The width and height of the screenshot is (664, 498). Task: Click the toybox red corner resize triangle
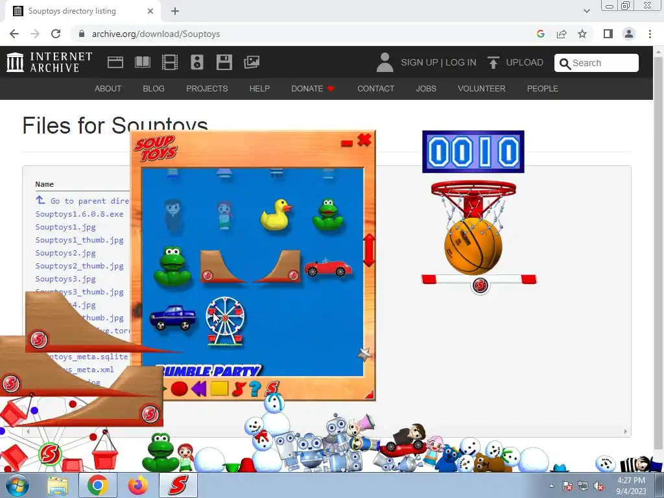pos(370,395)
